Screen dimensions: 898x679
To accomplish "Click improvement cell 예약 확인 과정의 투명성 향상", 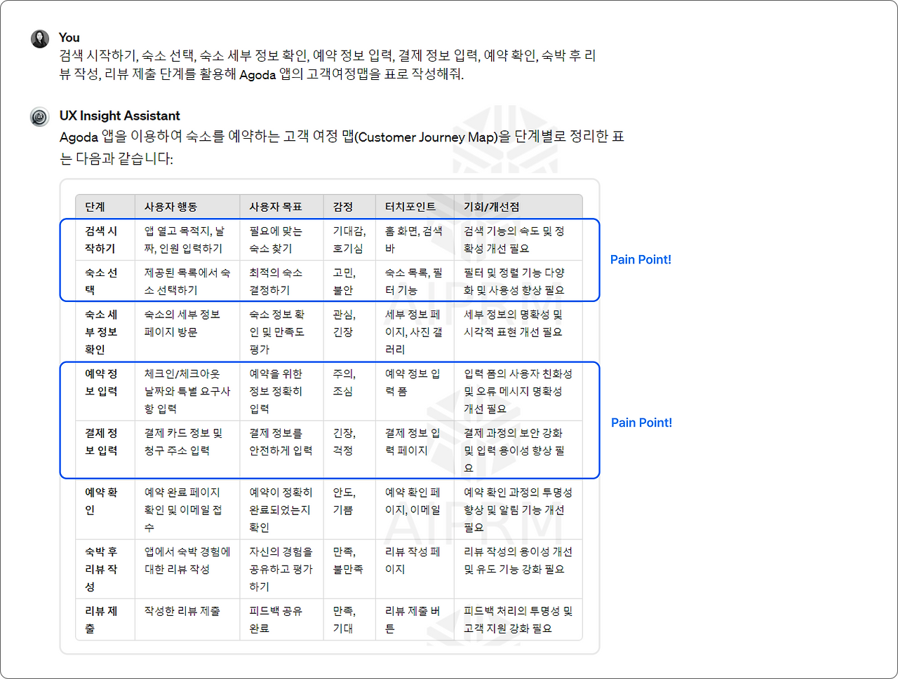I will coord(518,509).
